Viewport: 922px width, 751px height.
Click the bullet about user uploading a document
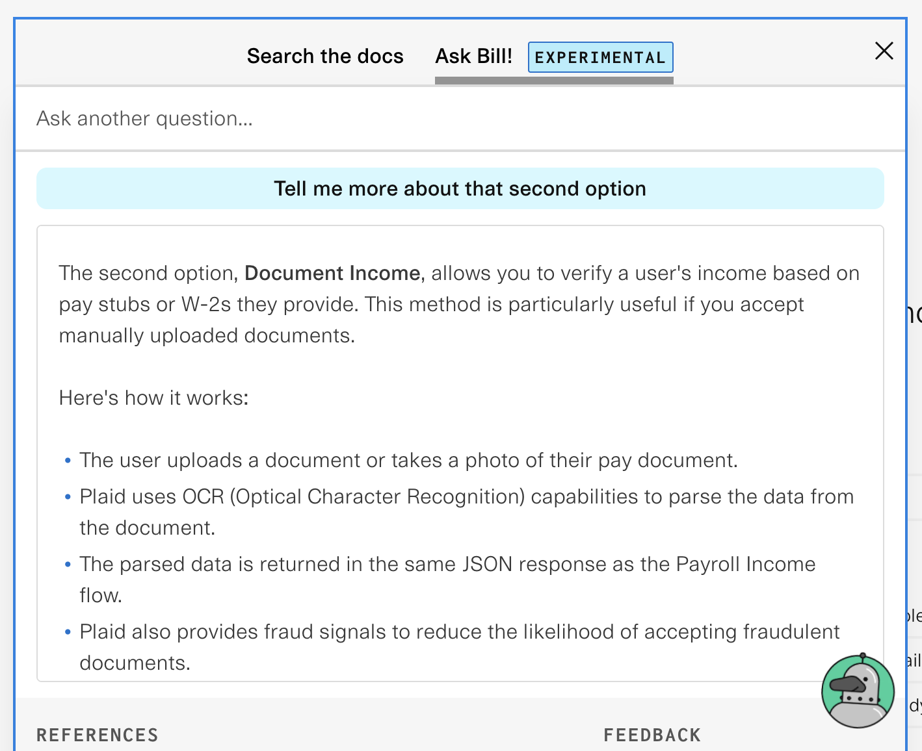(x=408, y=460)
